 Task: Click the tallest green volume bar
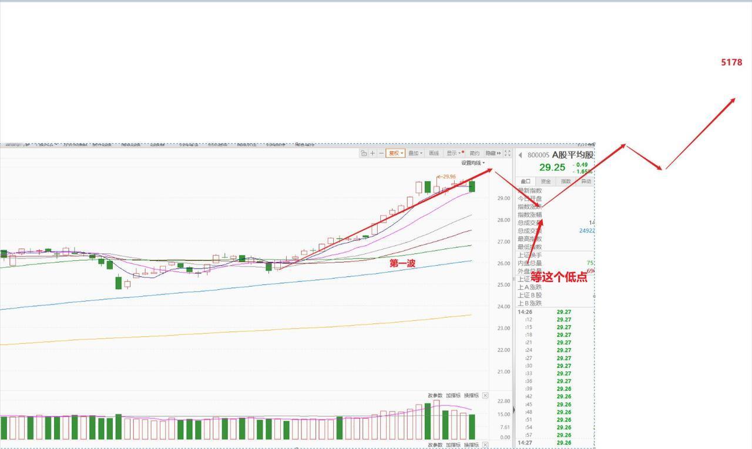coord(428,421)
